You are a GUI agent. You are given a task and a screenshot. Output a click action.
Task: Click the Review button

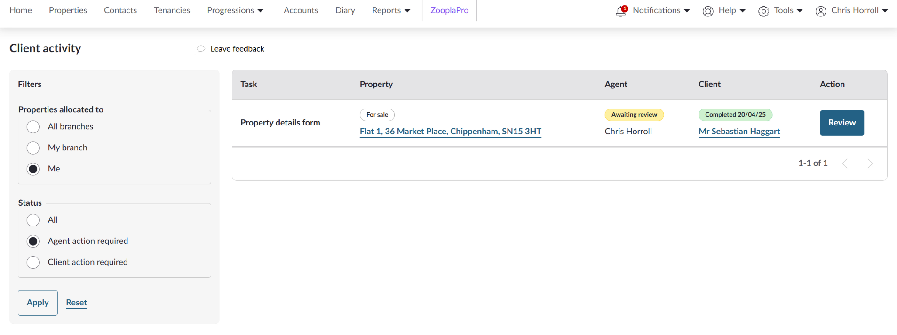[842, 123]
